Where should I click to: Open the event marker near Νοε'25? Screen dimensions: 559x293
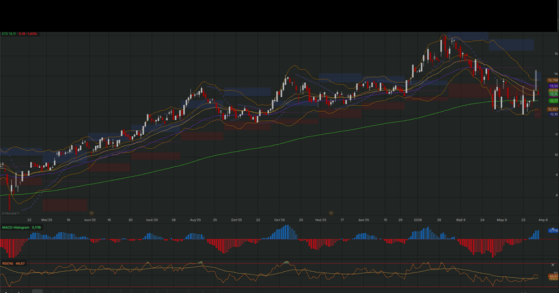point(331,213)
